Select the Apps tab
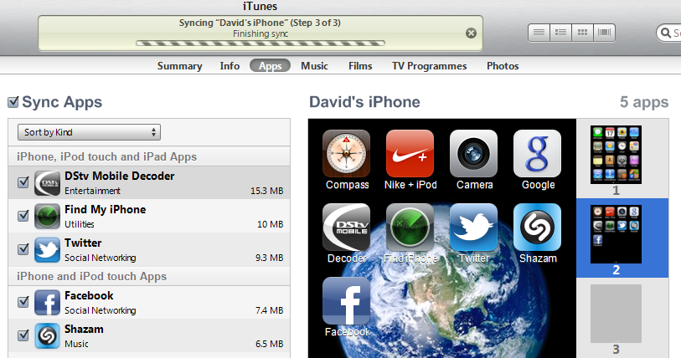Image resolution: width=681 pixels, height=358 pixels. (271, 66)
